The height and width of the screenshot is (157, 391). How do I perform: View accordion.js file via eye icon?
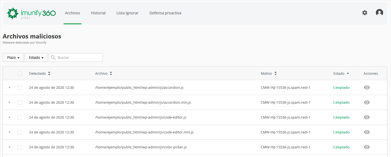(367, 87)
